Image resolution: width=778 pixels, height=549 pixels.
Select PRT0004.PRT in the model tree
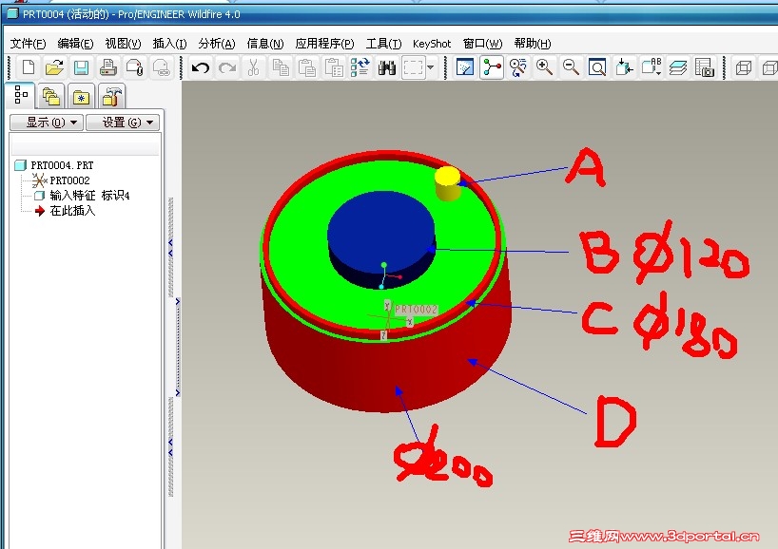pos(59,164)
